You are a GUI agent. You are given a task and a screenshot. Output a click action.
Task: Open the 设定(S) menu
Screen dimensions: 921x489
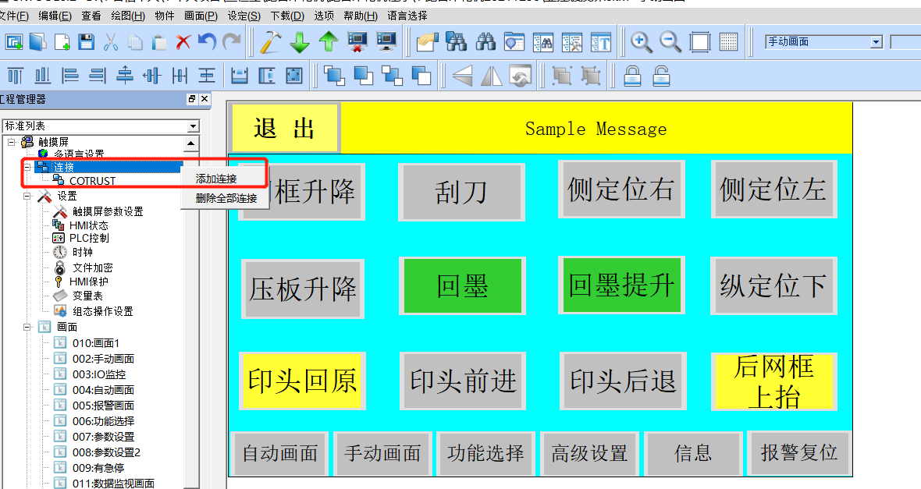244,16
